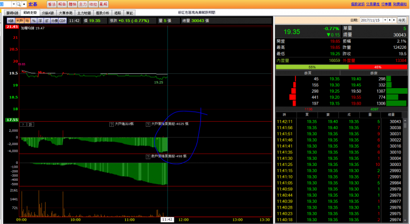Click the 看法 toolbar button
Viewport: 410px width, 224px height.
[52, 4]
